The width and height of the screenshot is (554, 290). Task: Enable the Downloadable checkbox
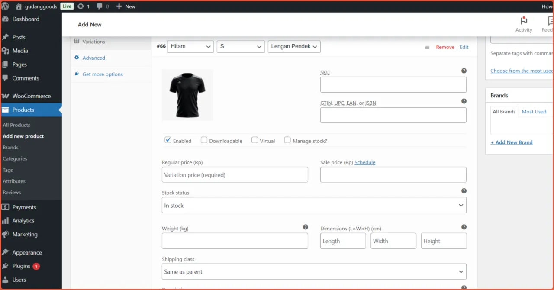pyautogui.click(x=204, y=140)
